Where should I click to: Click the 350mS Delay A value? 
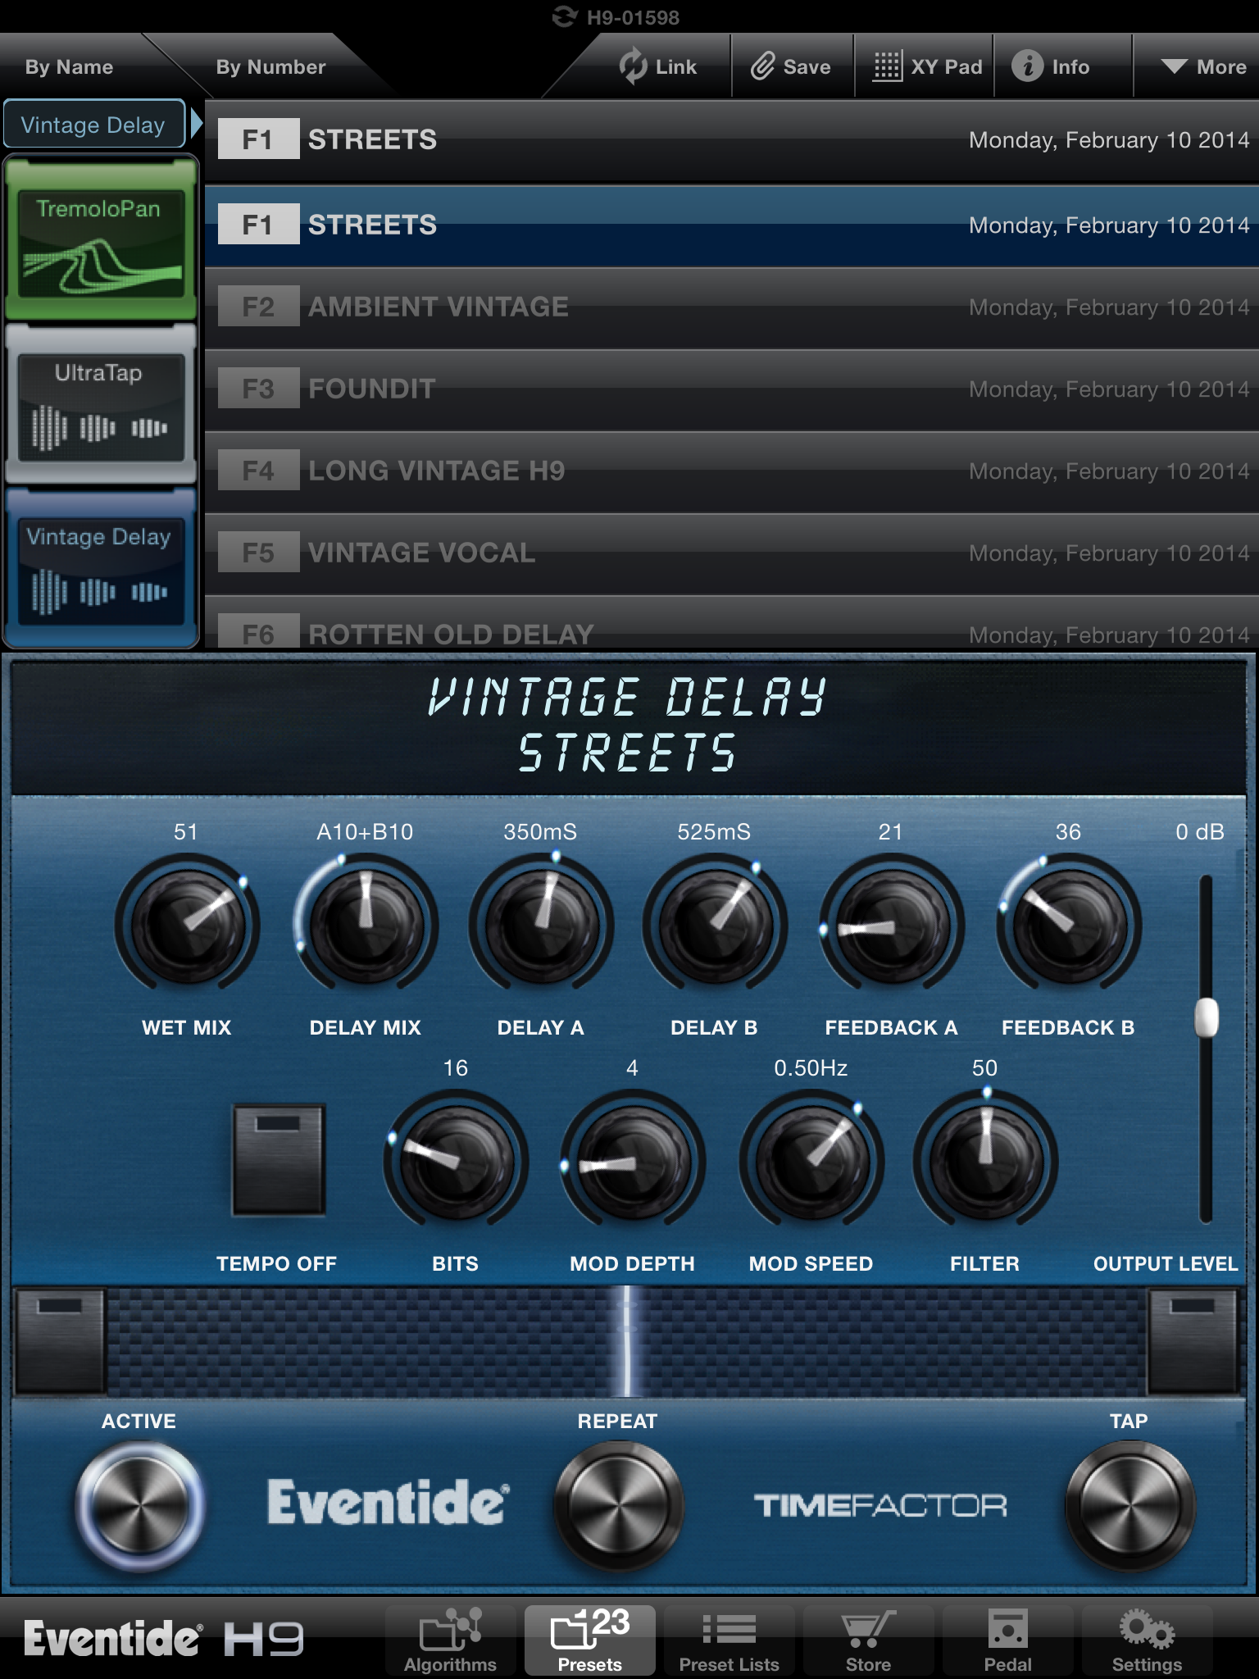pyautogui.click(x=540, y=831)
